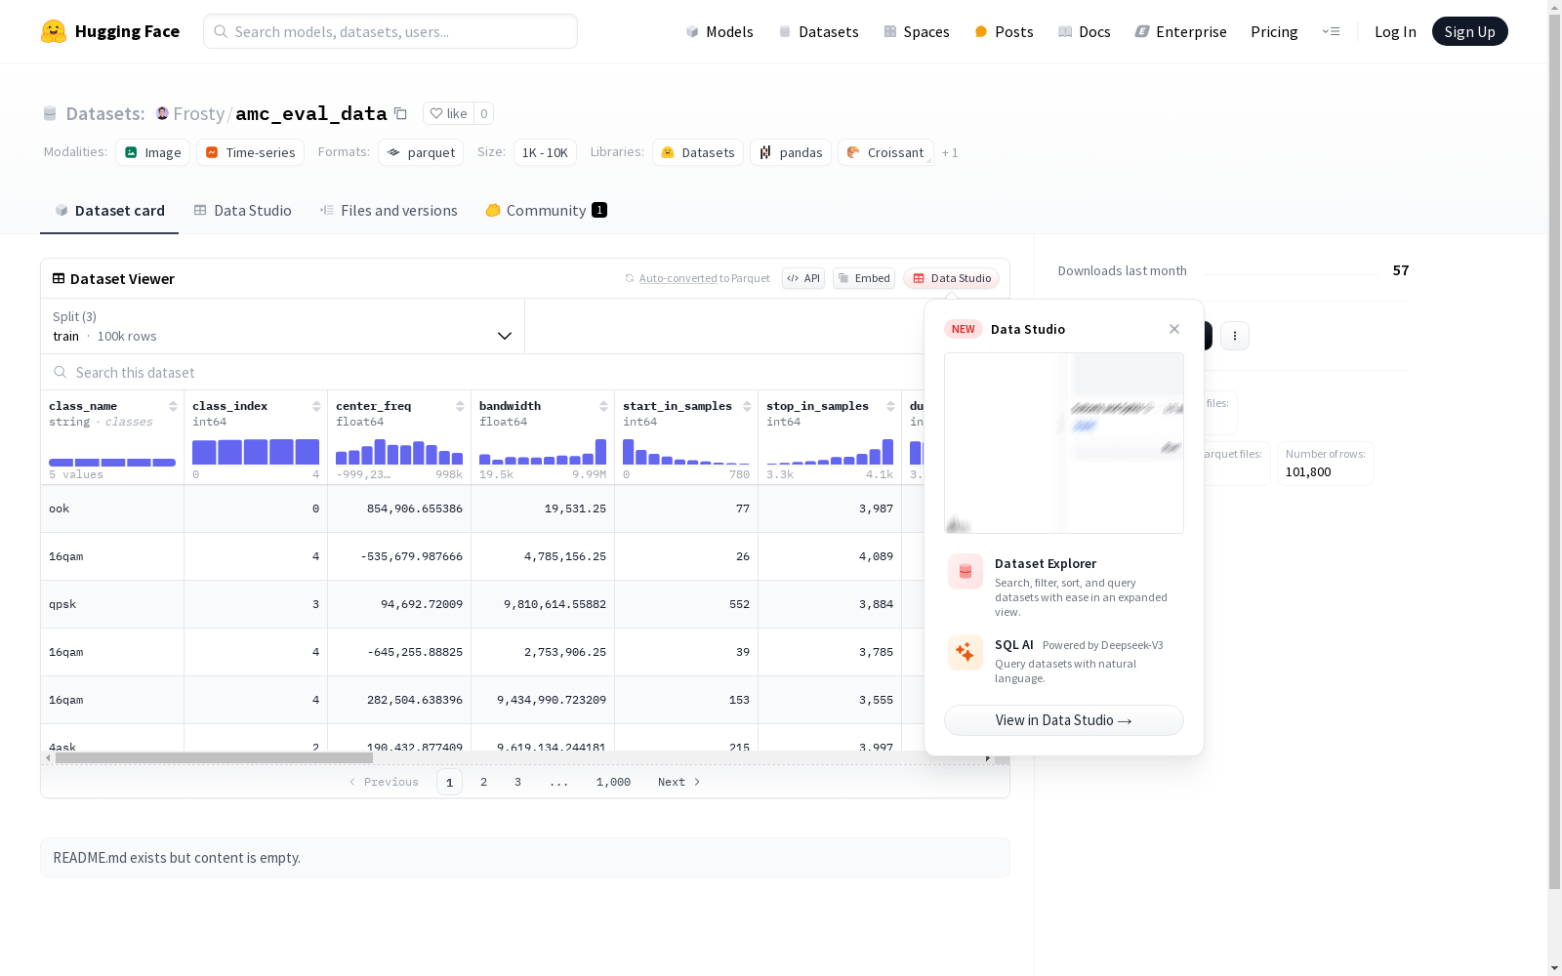The width and height of the screenshot is (1562, 976).
Task: Open the Posts page
Action: tap(1005, 31)
